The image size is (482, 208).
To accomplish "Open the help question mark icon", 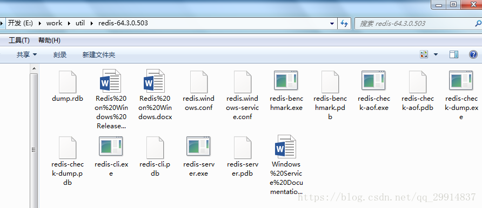I will click(473, 54).
